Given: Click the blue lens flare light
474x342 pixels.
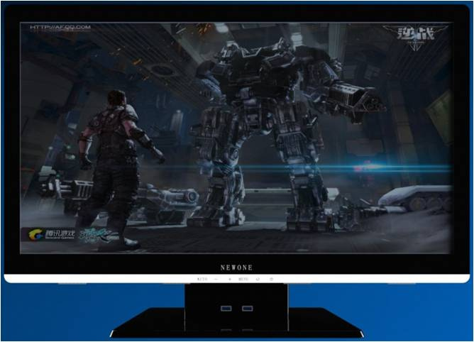Looking at the screenshot, I should pos(370,167).
